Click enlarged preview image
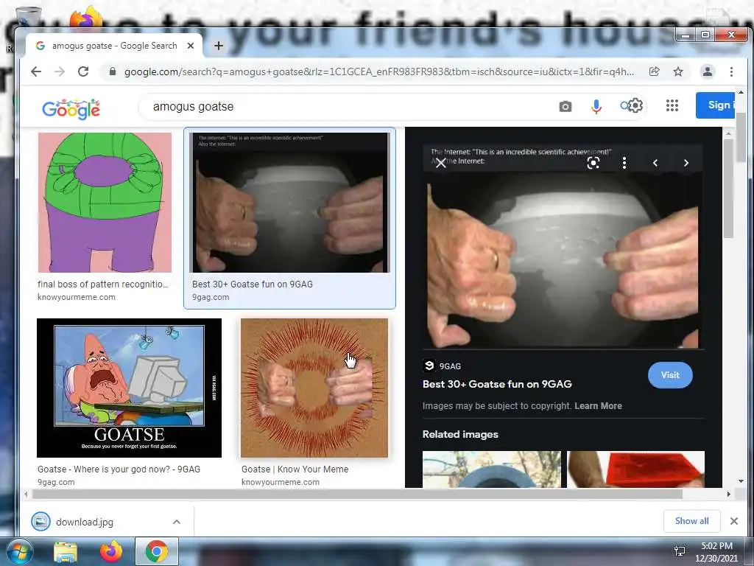Image resolution: width=754 pixels, height=566 pixels. pos(563,247)
